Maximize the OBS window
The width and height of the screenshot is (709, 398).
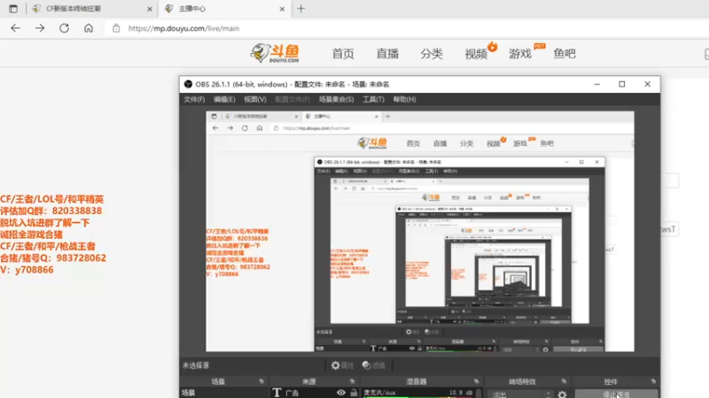click(x=622, y=84)
